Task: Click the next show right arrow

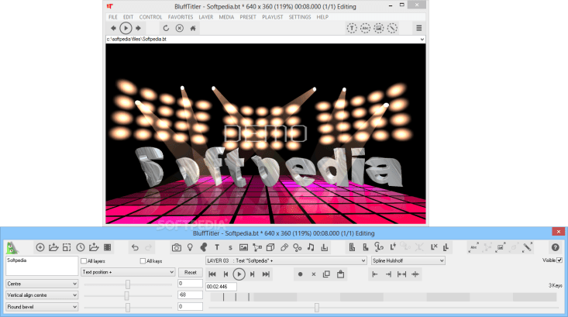Action: 138,28
